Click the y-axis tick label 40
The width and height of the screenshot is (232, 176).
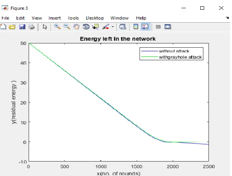coord(24,63)
